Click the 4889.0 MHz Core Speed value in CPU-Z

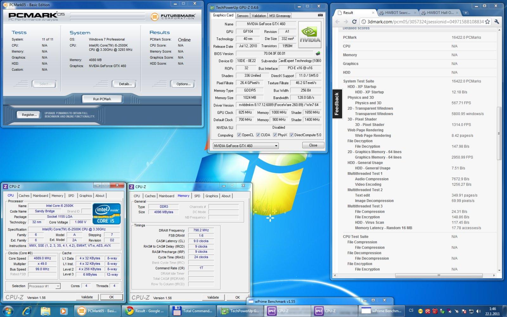pos(42,258)
